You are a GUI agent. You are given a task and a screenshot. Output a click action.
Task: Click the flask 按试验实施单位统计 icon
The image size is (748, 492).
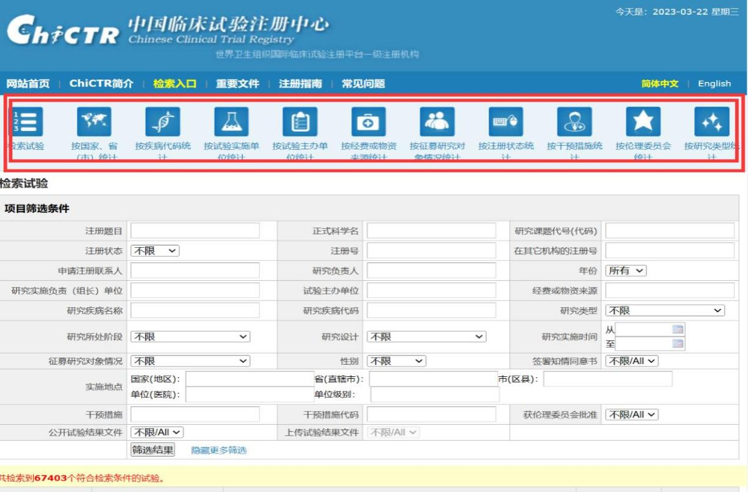click(231, 122)
